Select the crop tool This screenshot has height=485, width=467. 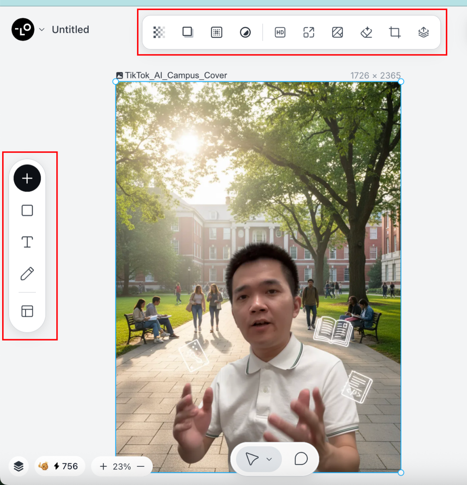[395, 32]
